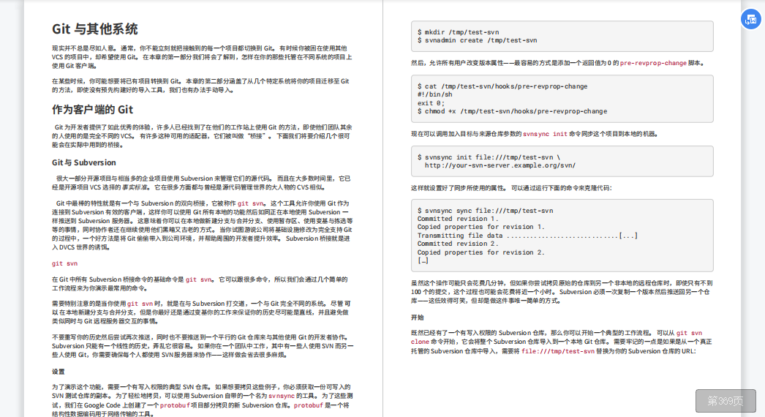The height and width of the screenshot is (417, 765).
Task: Click the 'http://your-svn-server.example.org/svn/' code line
Action: coord(500,165)
